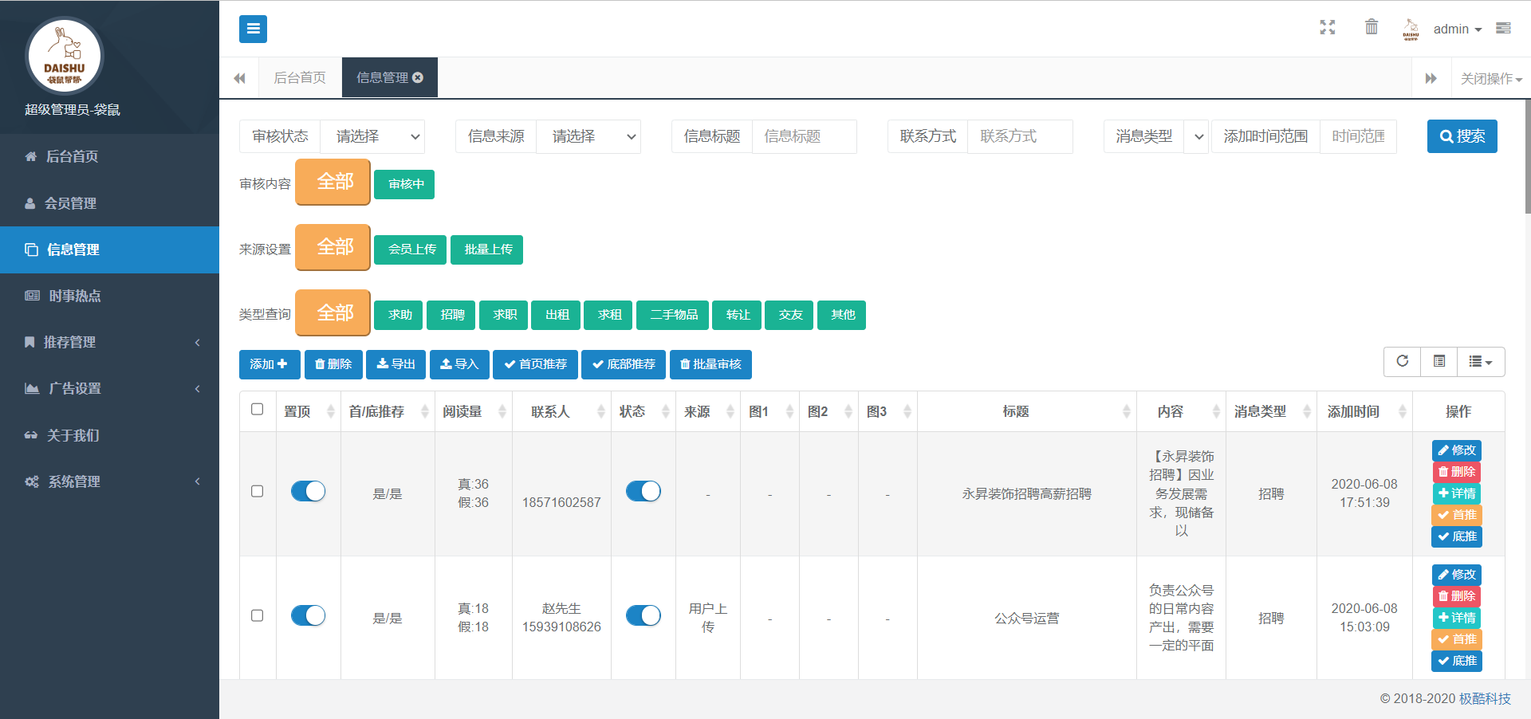
Task: Sort table by 添加时间 column
Action: coord(1364,411)
